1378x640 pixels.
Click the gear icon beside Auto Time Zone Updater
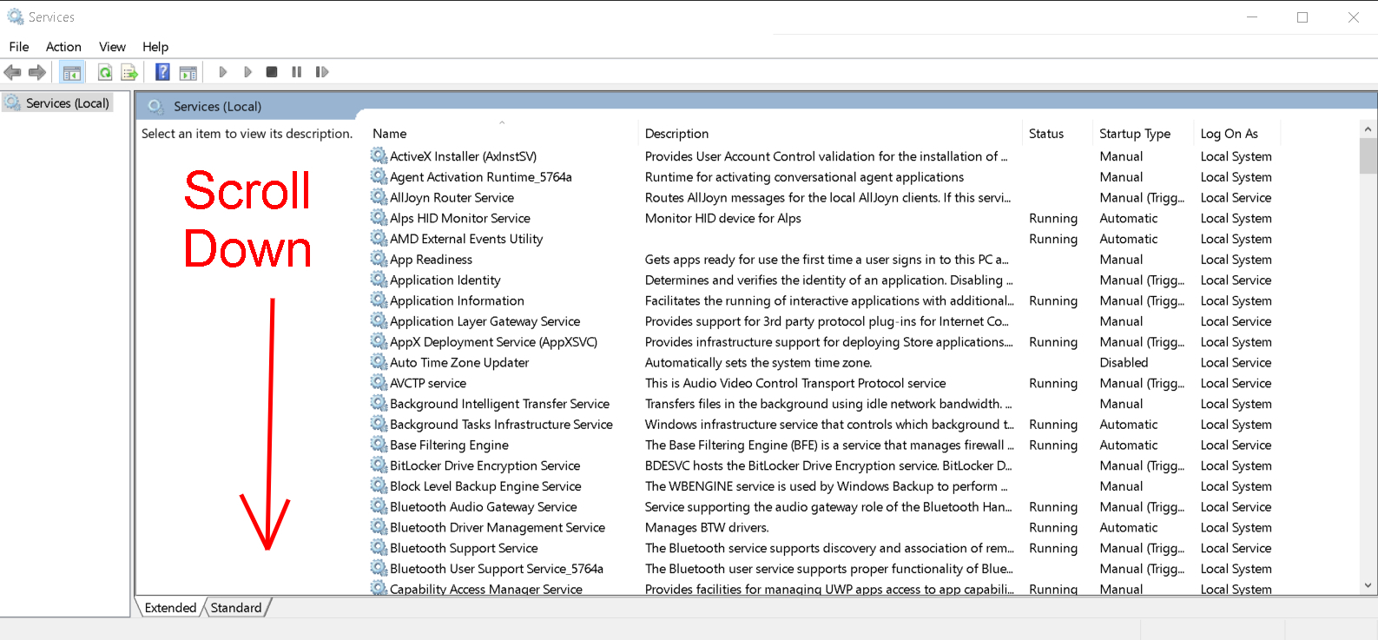(x=379, y=362)
